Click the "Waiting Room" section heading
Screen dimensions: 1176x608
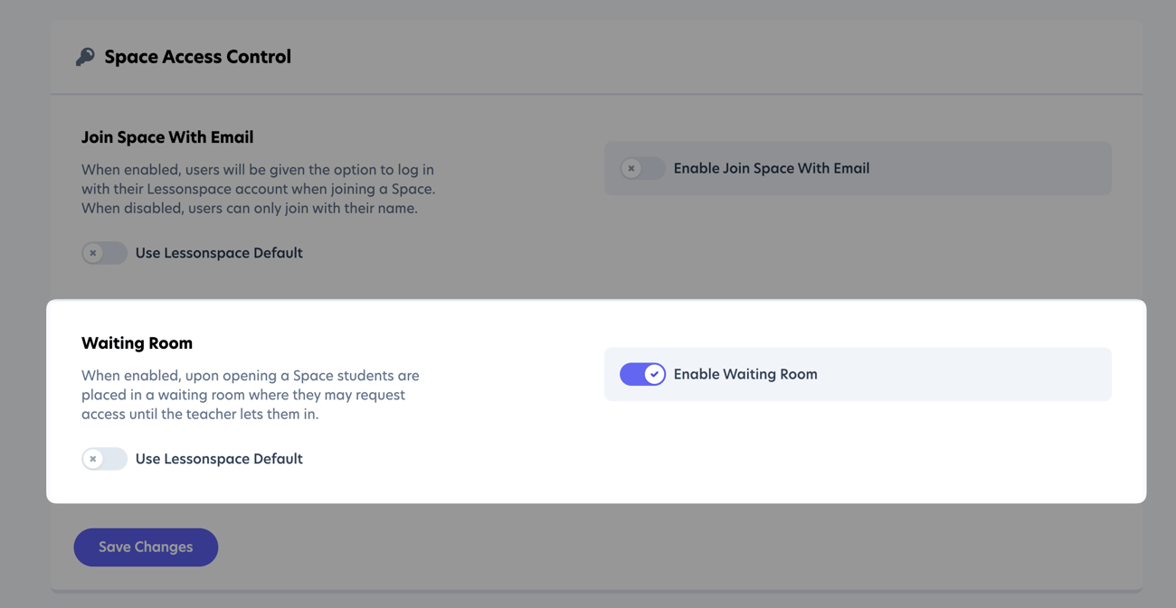point(137,343)
